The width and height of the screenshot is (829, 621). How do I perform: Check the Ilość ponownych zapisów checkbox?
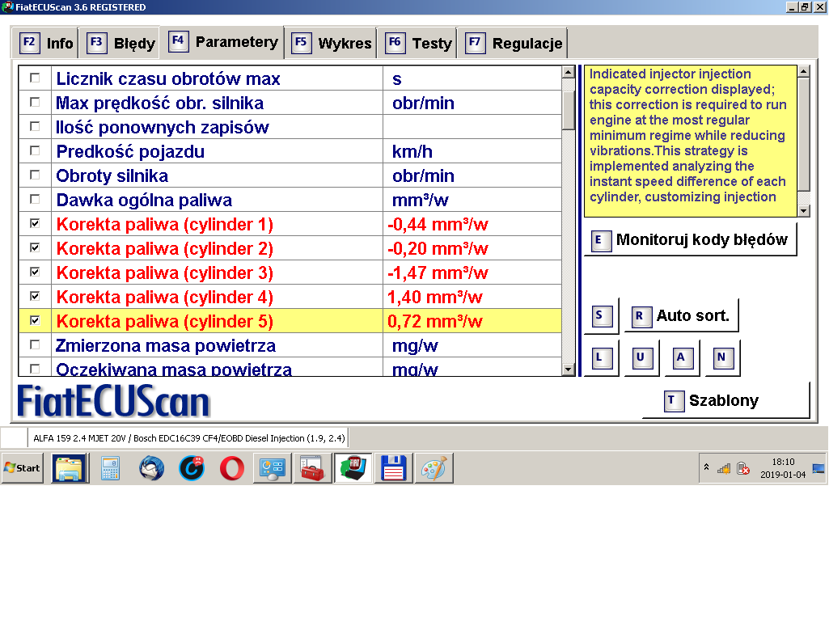click(x=35, y=127)
